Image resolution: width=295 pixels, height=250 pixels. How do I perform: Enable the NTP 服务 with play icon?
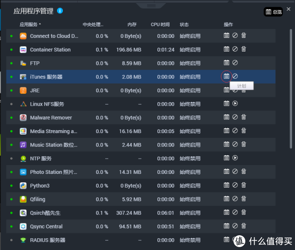click(235, 158)
